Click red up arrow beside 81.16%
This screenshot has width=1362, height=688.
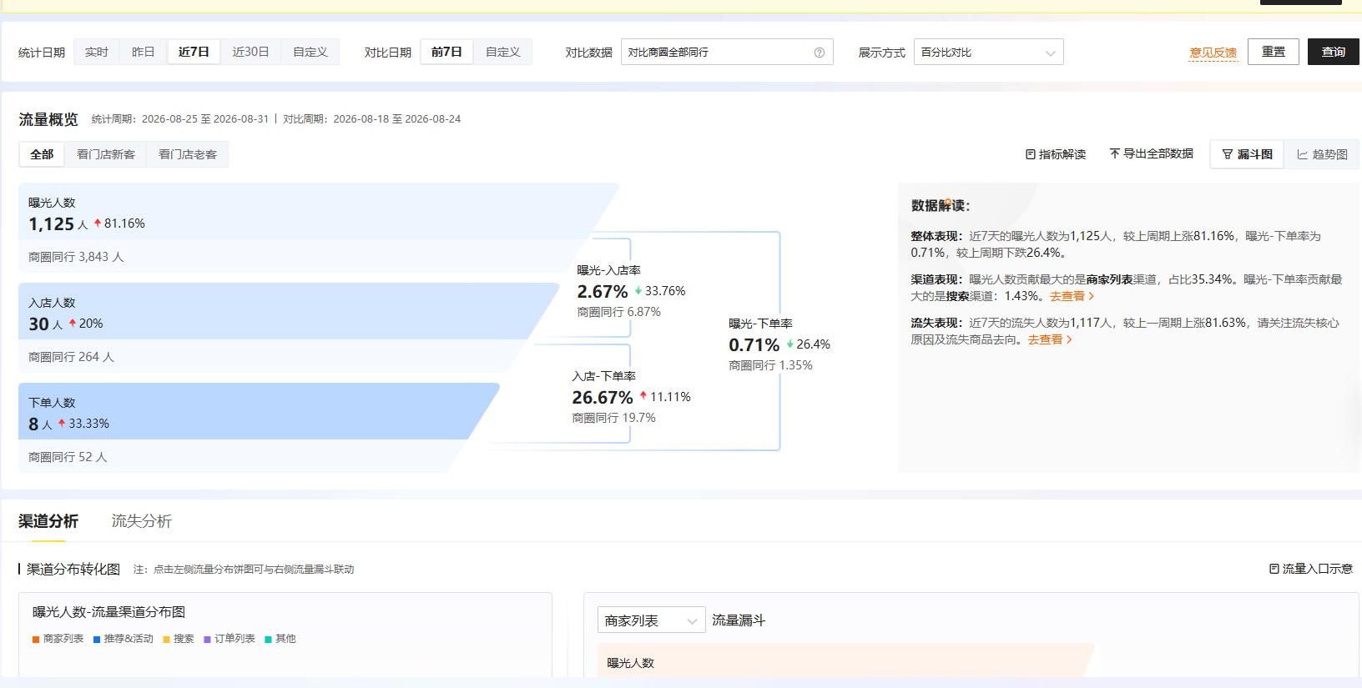pyautogui.click(x=98, y=223)
